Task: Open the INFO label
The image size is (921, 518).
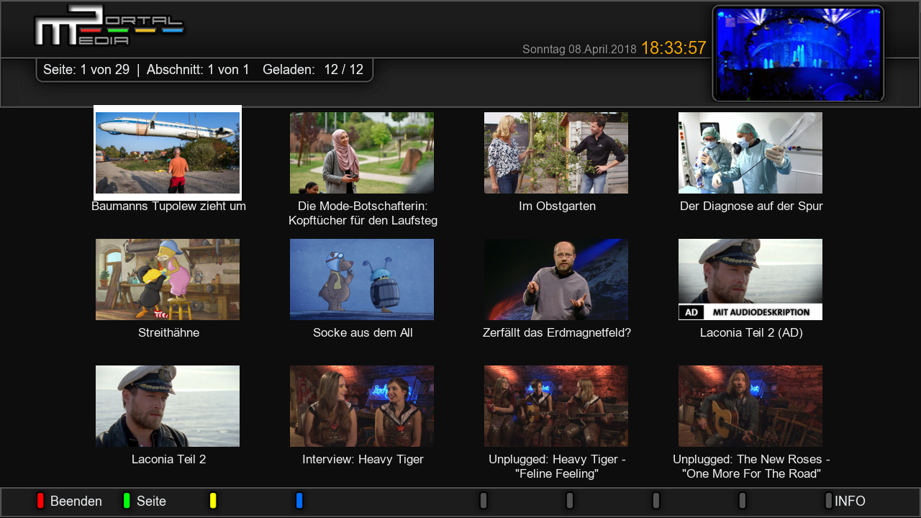Action: click(x=850, y=501)
